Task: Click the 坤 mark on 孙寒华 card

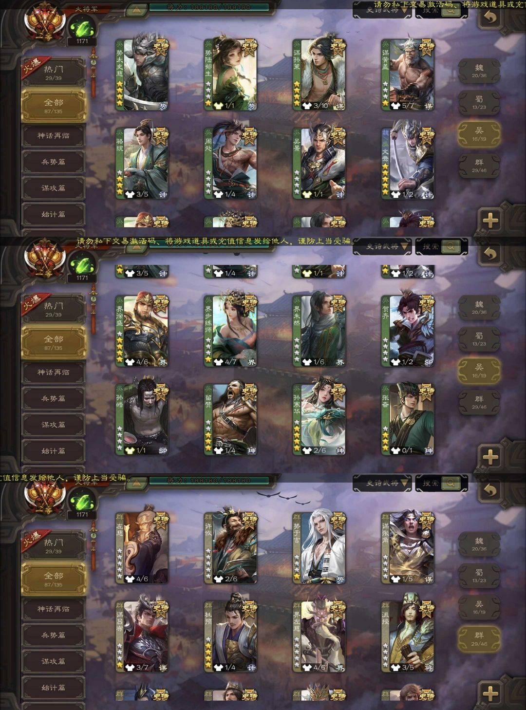Action: point(340,450)
